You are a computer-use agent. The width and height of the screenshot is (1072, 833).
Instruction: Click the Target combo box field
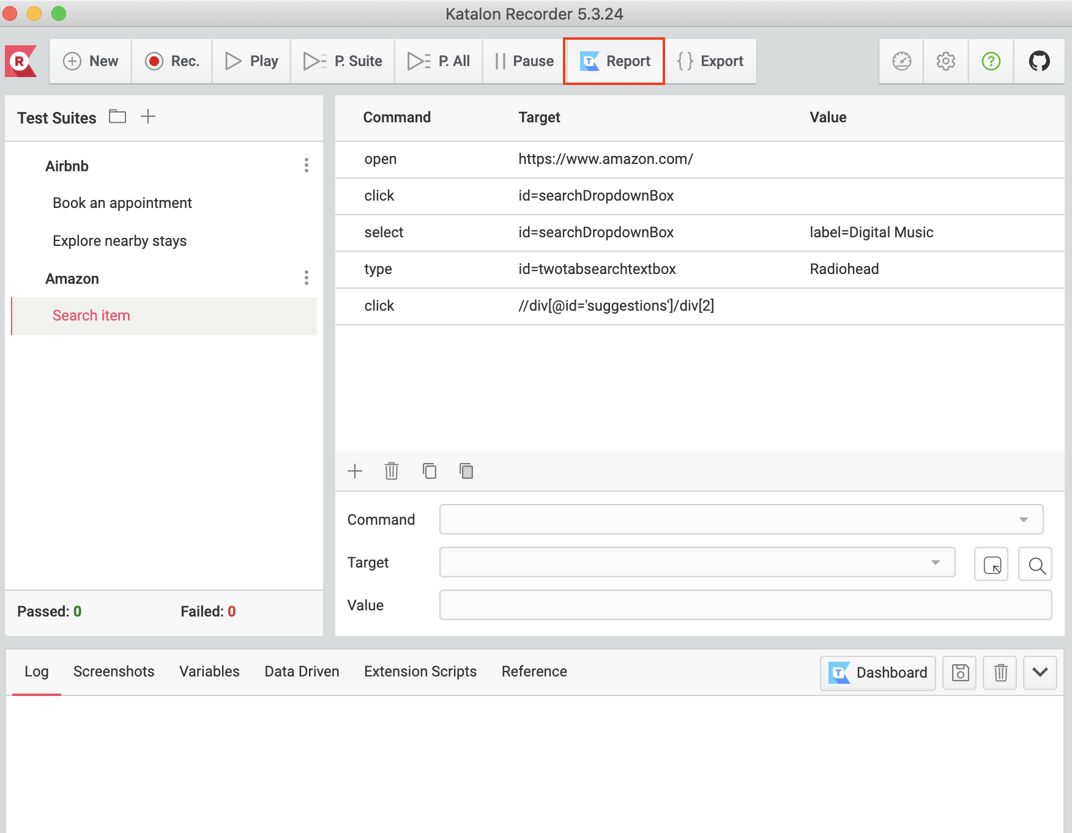[x=698, y=562]
